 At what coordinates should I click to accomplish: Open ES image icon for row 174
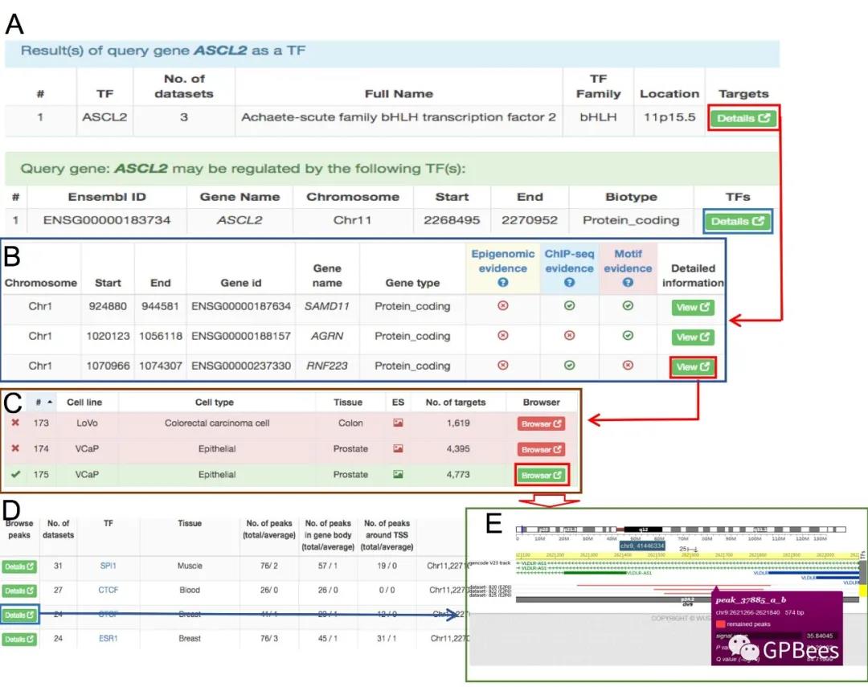coord(398,448)
